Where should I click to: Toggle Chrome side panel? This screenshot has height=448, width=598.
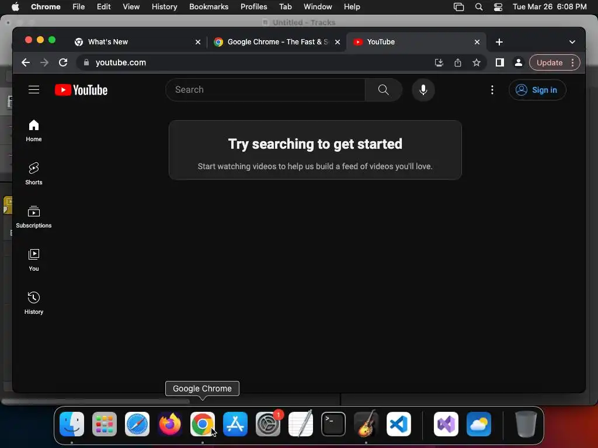500,62
